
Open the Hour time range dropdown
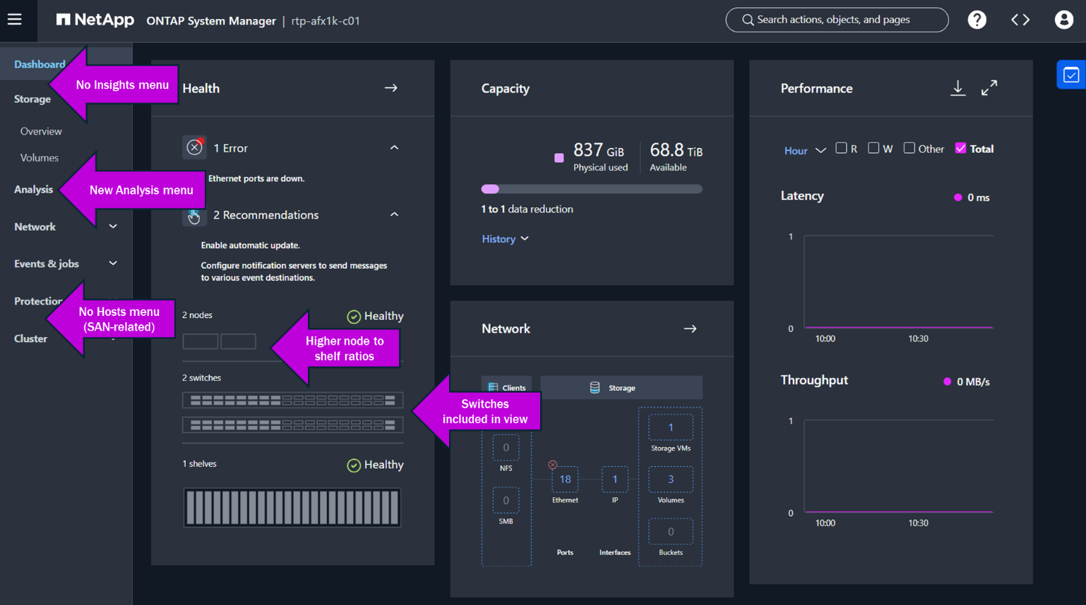(x=805, y=150)
